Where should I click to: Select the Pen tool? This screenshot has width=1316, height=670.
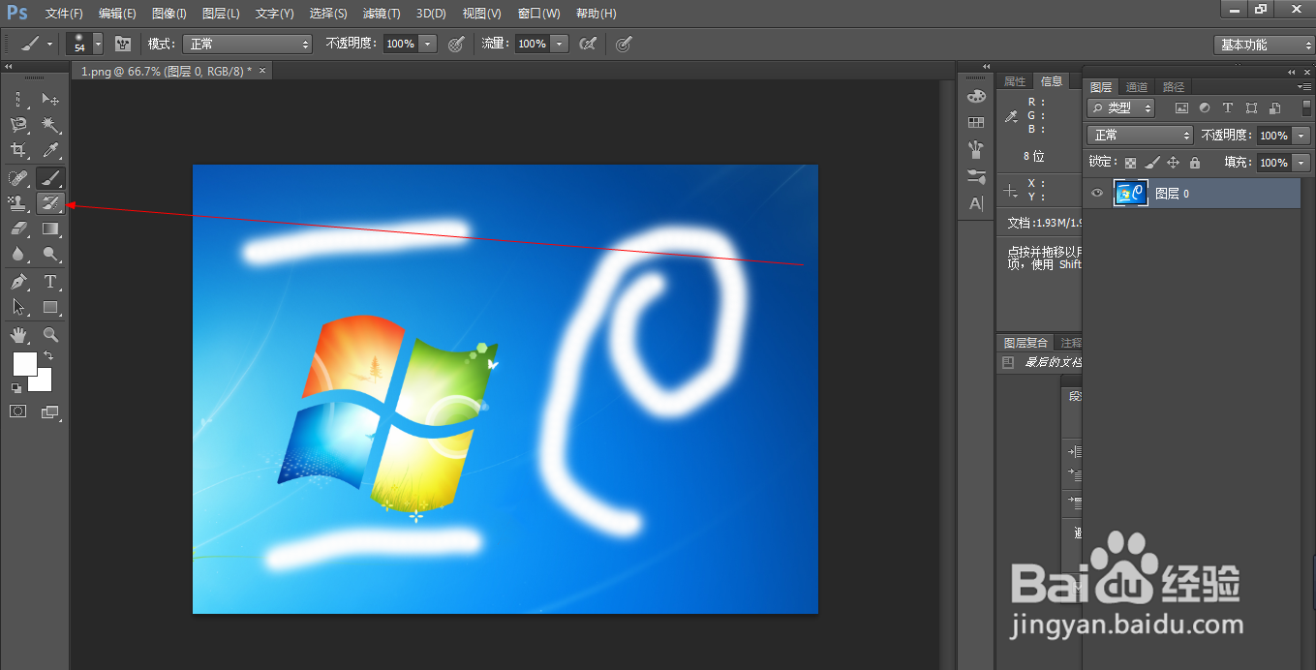point(19,282)
